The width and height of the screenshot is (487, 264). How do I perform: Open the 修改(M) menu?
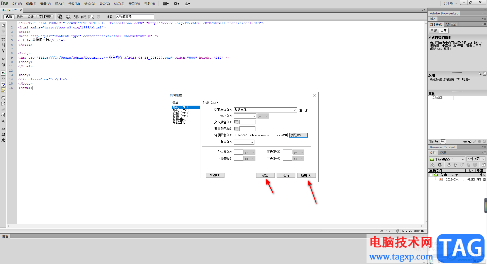[74, 4]
